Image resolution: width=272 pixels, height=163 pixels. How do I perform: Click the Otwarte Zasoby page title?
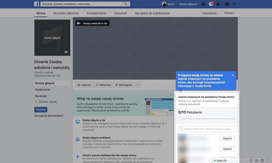52,65
